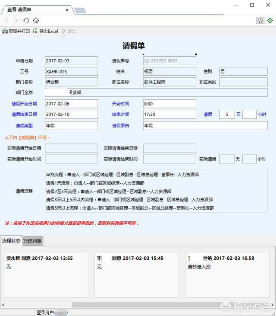Click the 请假开始日期 label
Viewport: 276px width, 316px height.
point(24,104)
